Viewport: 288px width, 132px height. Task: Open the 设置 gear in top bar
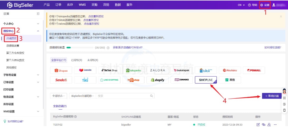point(265,5)
